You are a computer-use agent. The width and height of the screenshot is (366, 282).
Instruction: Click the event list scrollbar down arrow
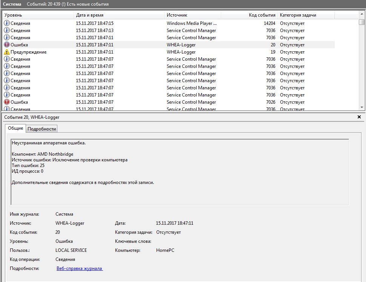pos(362,107)
